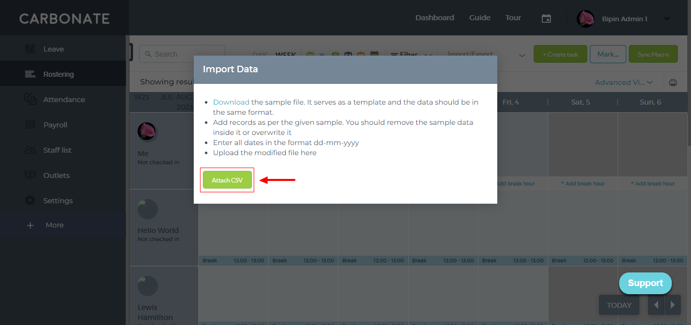Open the Bipin Admin 1 account dropdown
Image resolution: width=691 pixels, height=325 pixels.
coord(667,19)
